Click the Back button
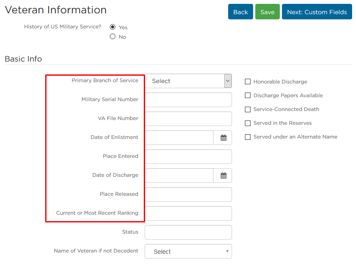Image resolution: width=356 pixels, height=265 pixels. coord(241,12)
